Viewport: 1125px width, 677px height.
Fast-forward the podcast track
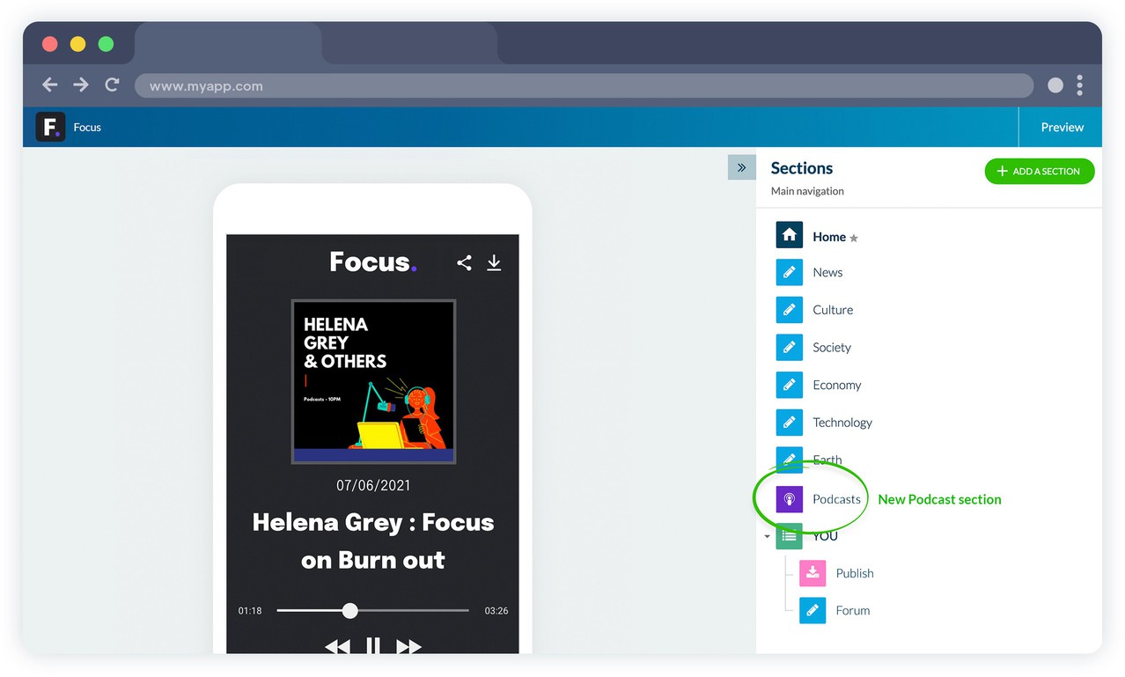click(408, 647)
